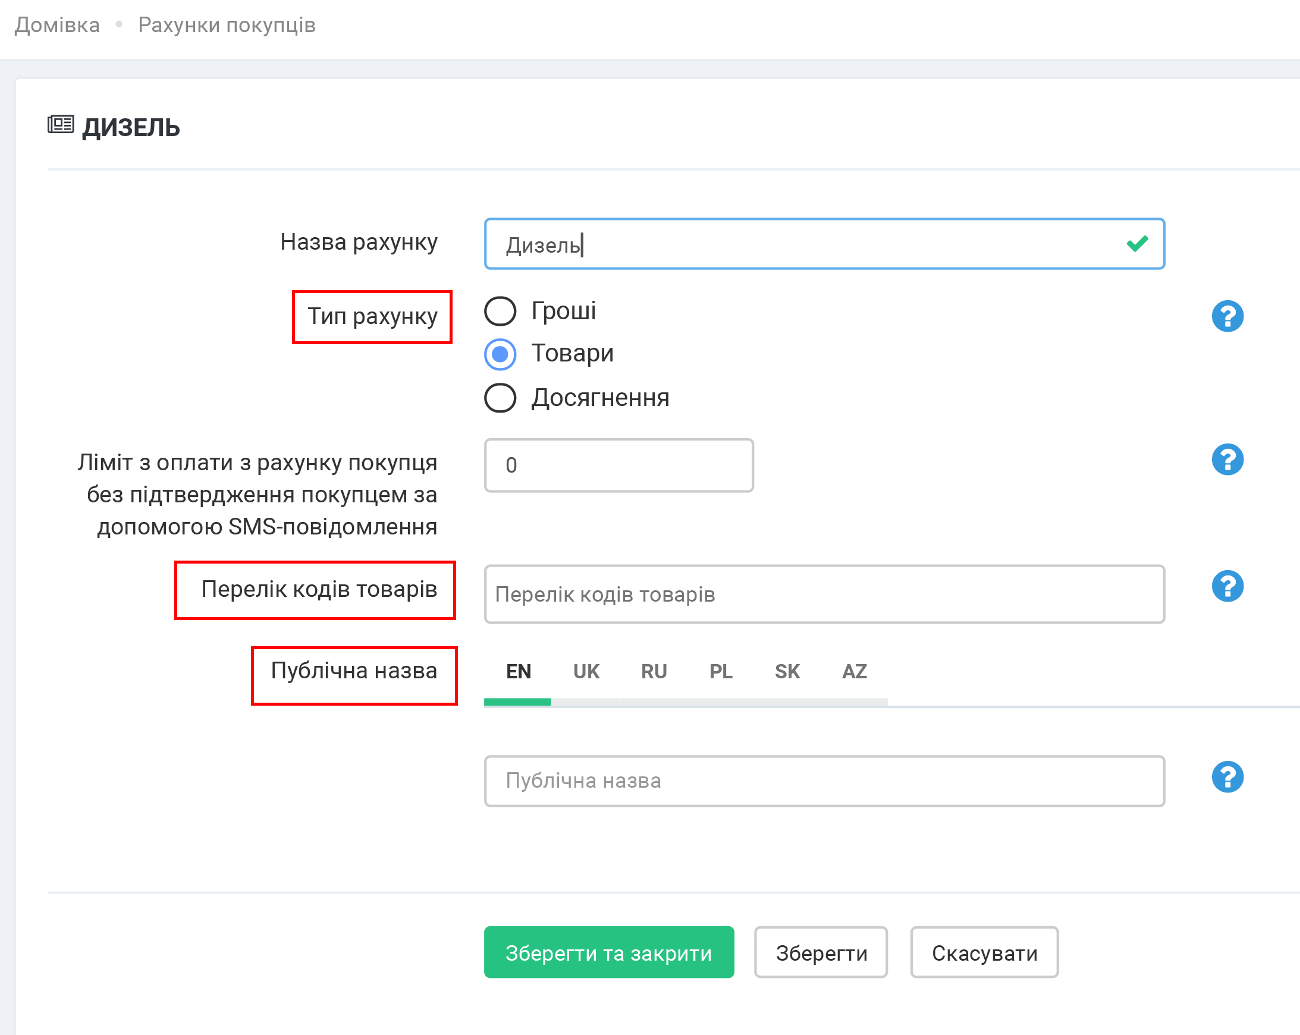This screenshot has width=1300, height=1035.
Task: Click green checkmark in account name field
Action: pos(1136,244)
